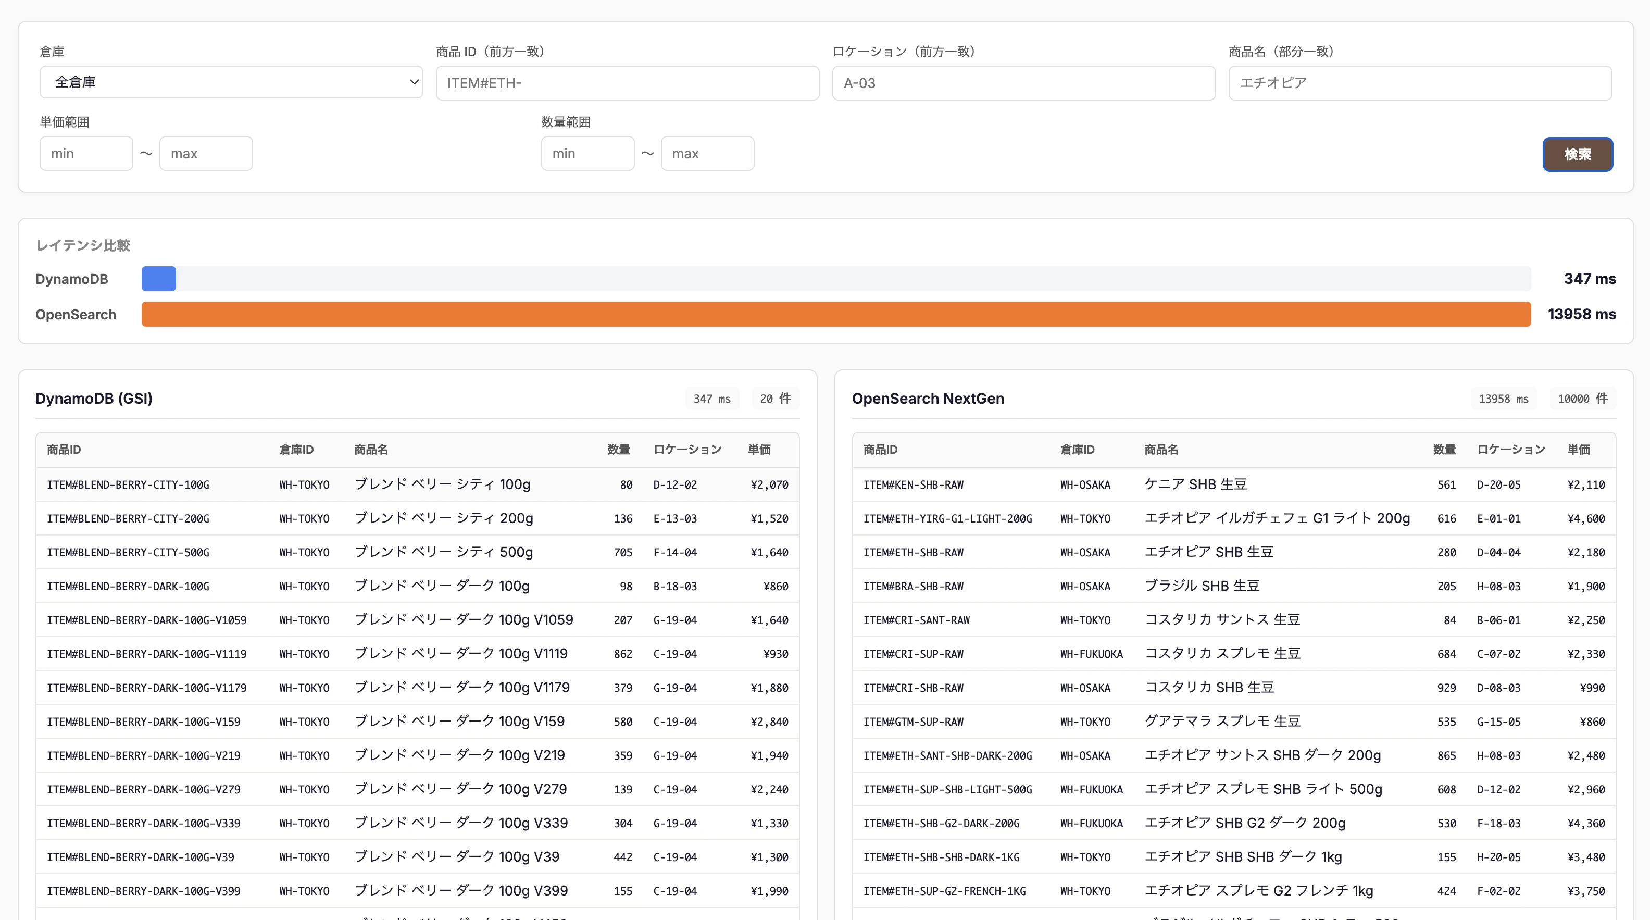This screenshot has width=1650, height=920.
Task: Click price ¥3,750 in ETH-SUP-G2-FRENCH-1KG row
Action: tap(1586, 891)
